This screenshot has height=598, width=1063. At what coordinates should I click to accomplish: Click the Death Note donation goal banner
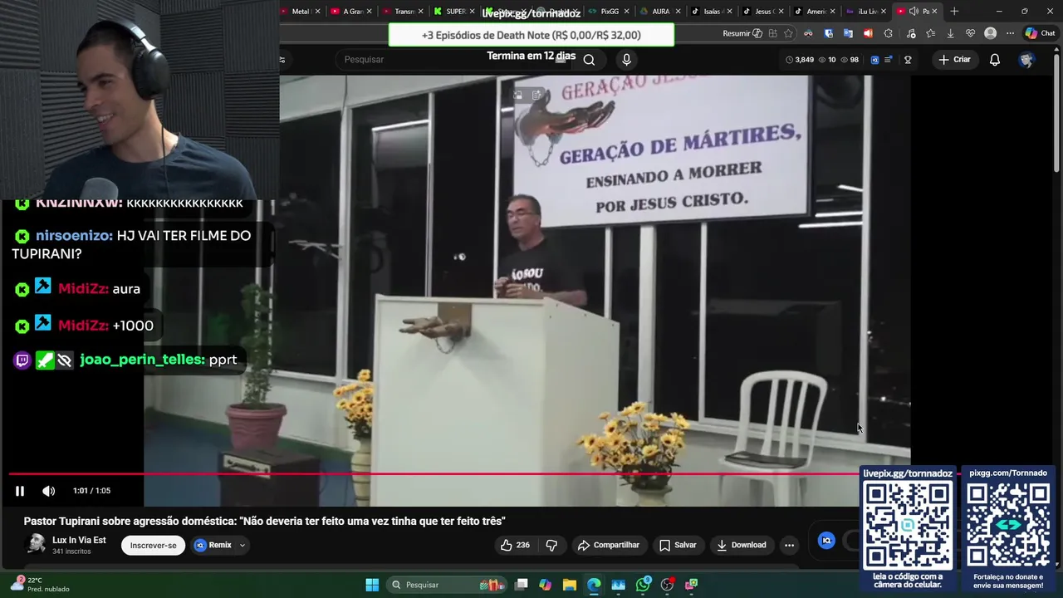531,35
